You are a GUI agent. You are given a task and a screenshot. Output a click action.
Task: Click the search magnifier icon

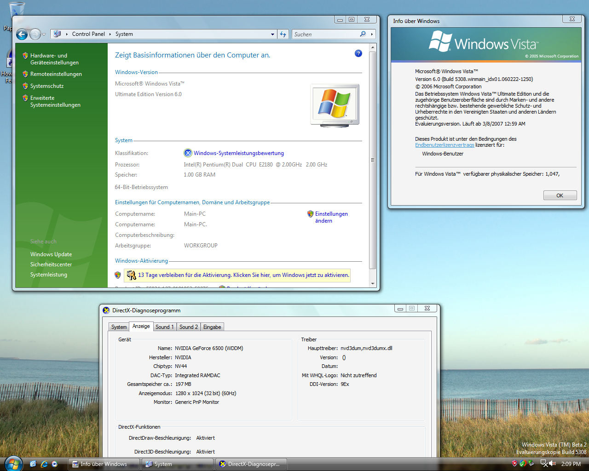(x=363, y=34)
